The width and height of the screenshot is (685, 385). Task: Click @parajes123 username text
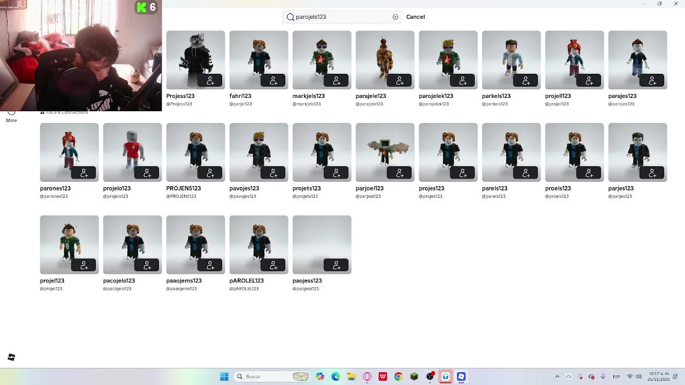click(621, 104)
